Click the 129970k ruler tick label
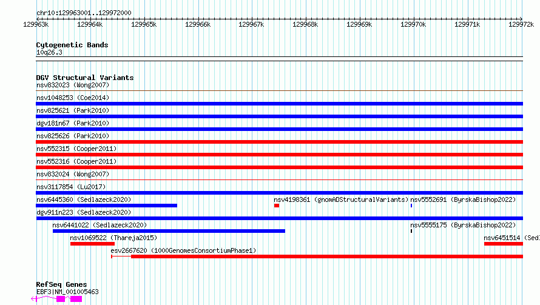 tap(413, 24)
